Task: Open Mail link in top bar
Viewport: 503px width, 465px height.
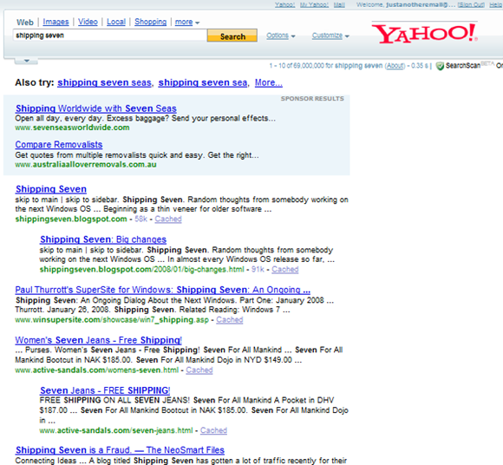Action: click(x=339, y=5)
